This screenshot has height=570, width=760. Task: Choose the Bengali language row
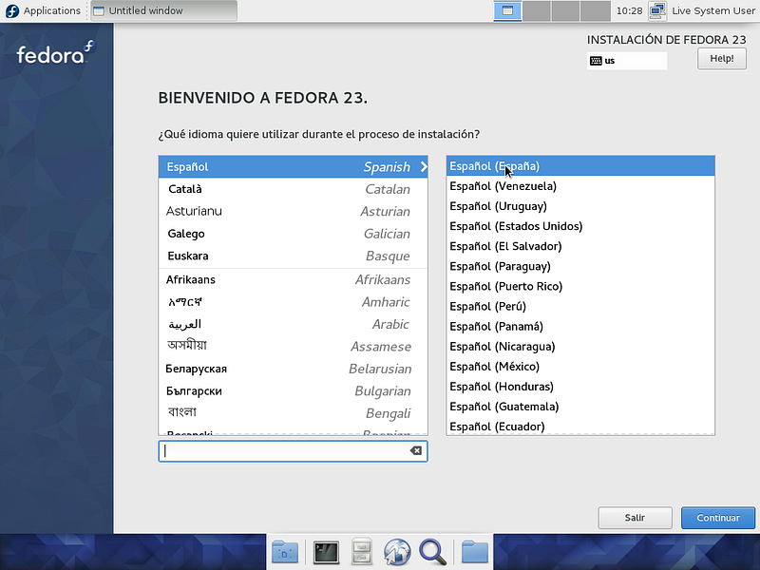(x=293, y=413)
